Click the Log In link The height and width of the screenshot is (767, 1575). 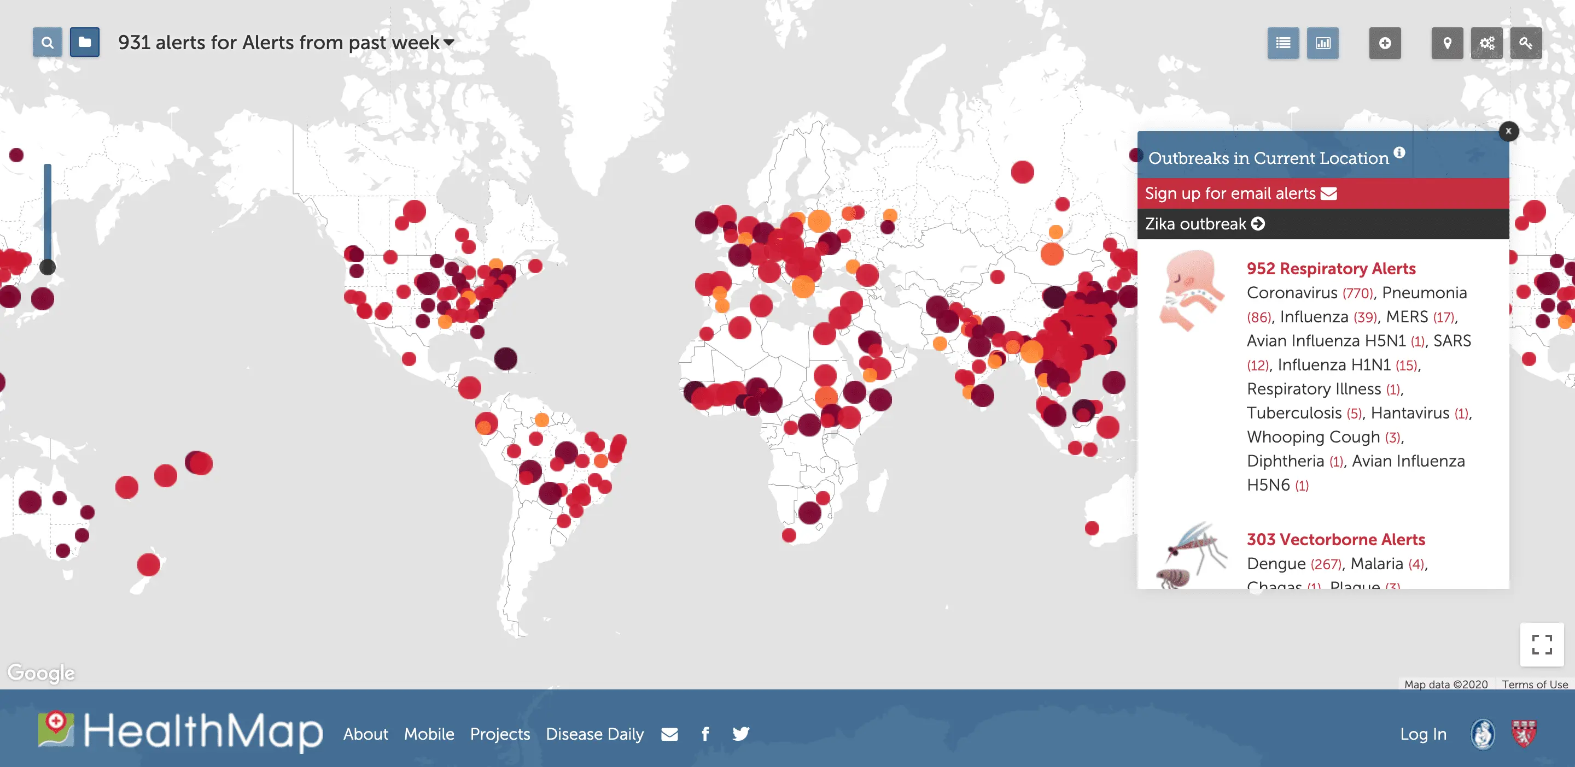tap(1423, 734)
